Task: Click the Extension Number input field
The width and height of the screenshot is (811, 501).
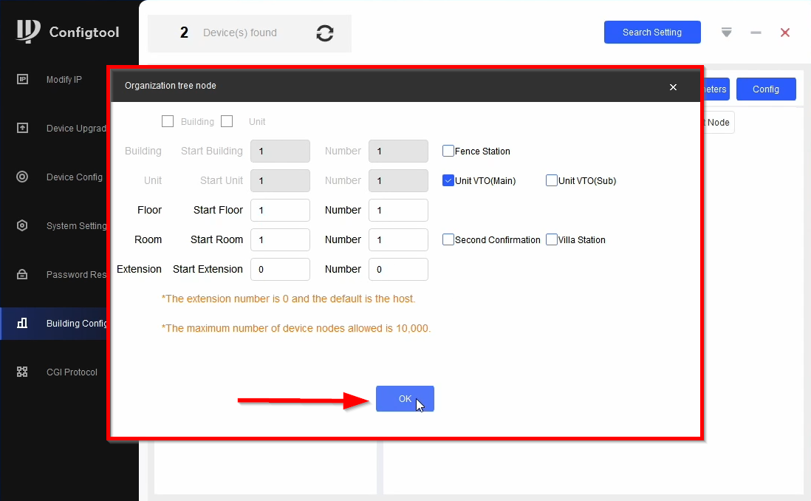Action: [398, 269]
